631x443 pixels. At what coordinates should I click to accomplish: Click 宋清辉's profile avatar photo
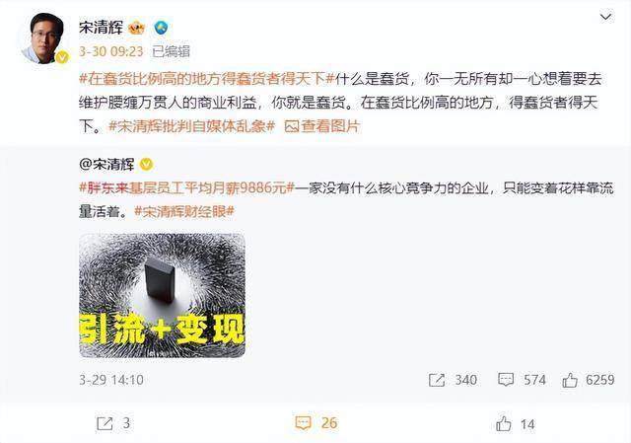click(x=44, y=38)
